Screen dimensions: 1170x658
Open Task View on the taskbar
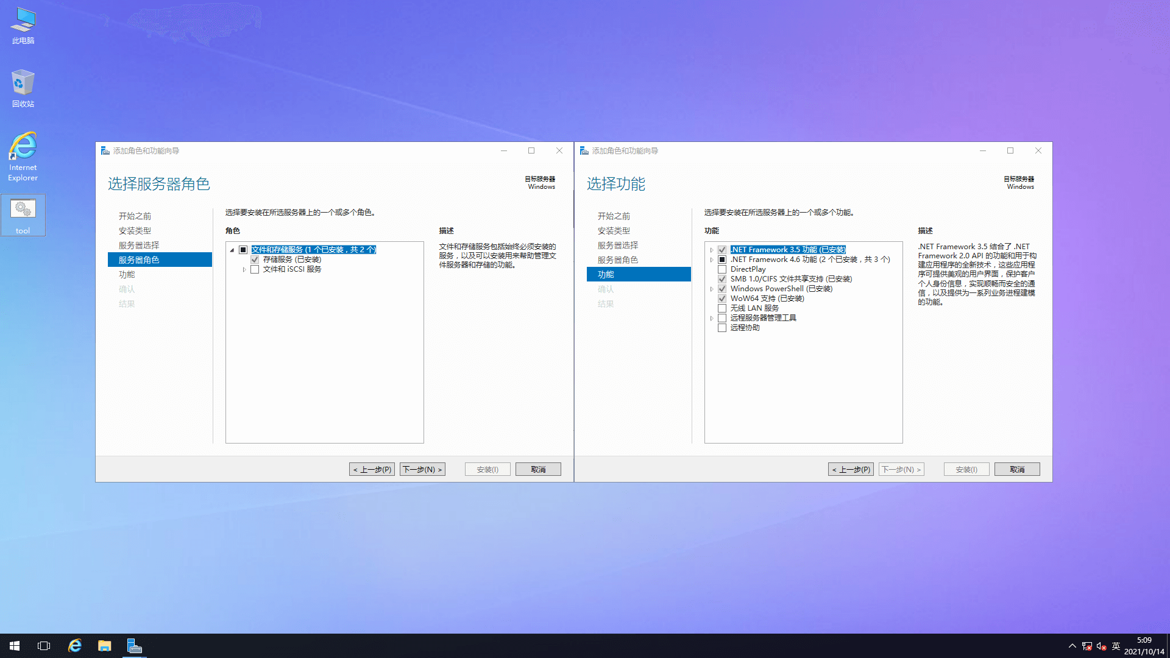44,646
